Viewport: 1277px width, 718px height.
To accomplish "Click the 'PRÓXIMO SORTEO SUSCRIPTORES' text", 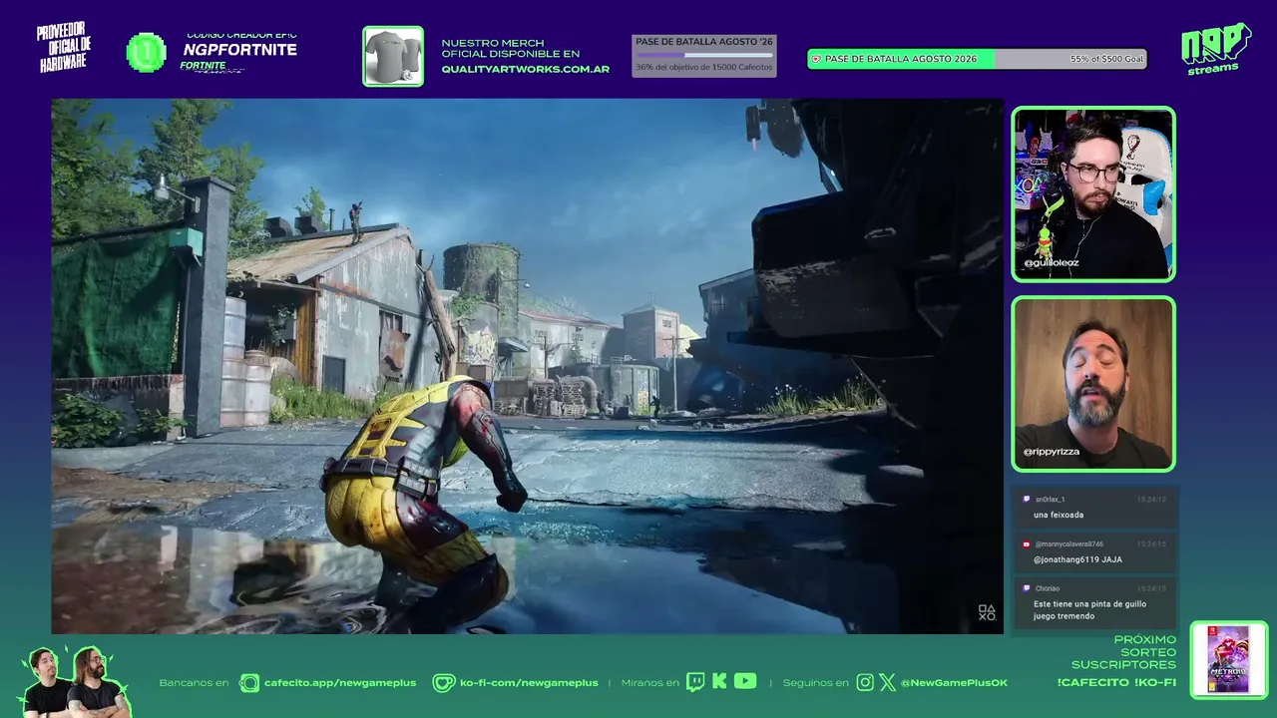I will point(1124,652).
